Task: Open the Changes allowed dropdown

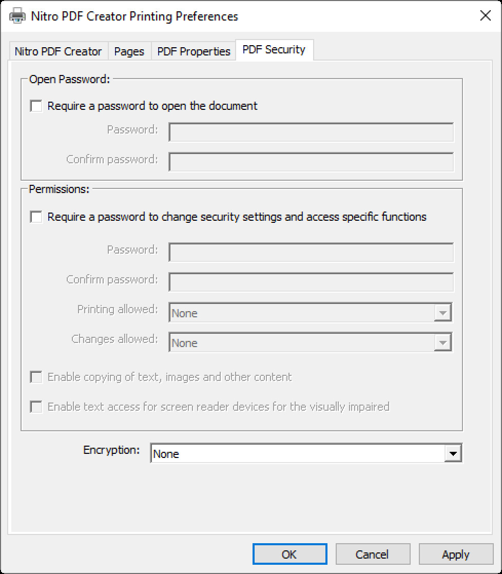Action: (442, 342)
